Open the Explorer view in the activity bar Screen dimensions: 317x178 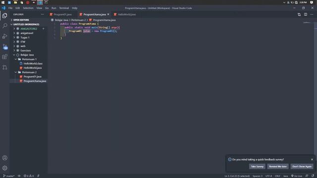(4, 15)
